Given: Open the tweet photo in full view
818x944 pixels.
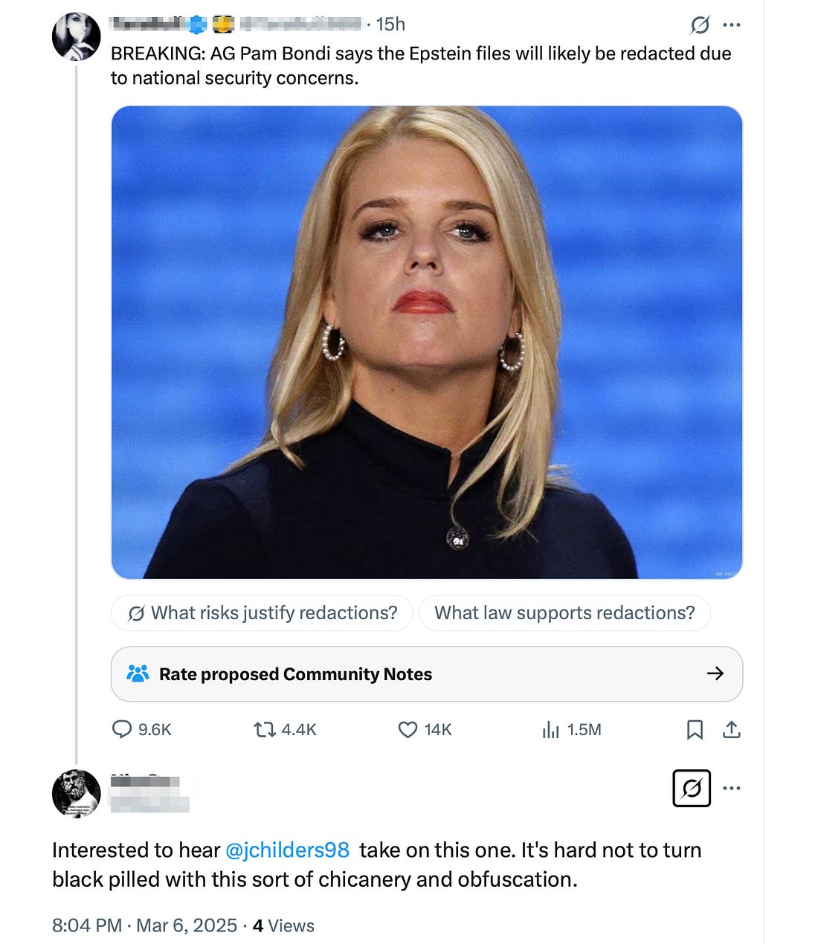Looking at the screenshot, I should coord(427,342).
